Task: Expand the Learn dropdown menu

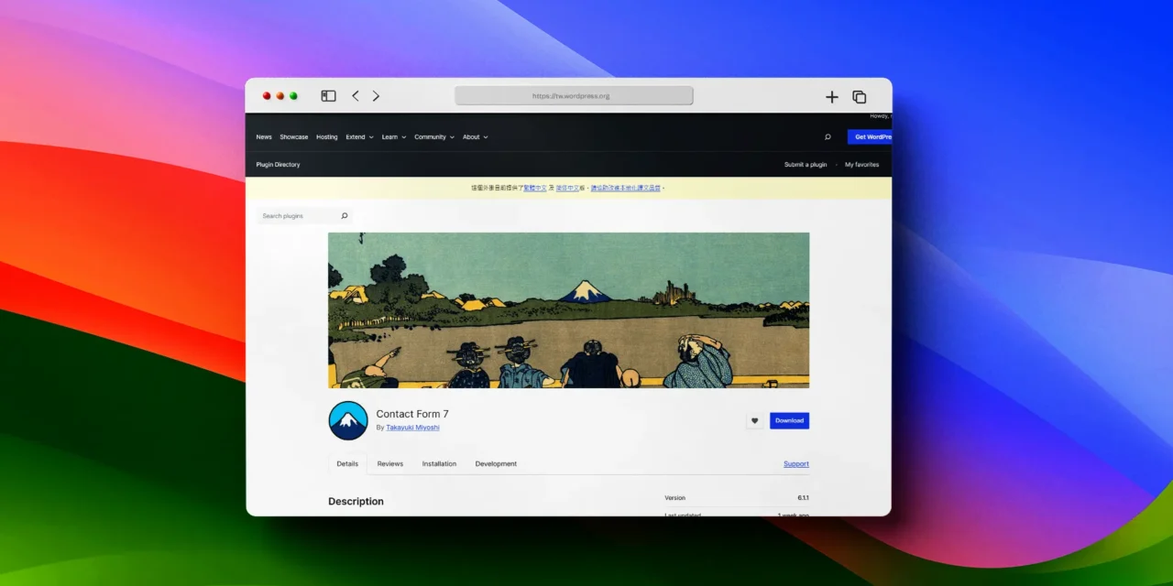Action: 393,137
